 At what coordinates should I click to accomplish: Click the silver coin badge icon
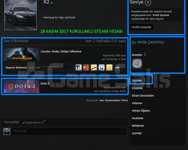coord(137,64)
